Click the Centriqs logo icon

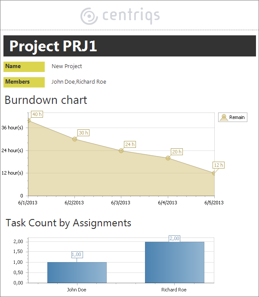tap(89, 16)
